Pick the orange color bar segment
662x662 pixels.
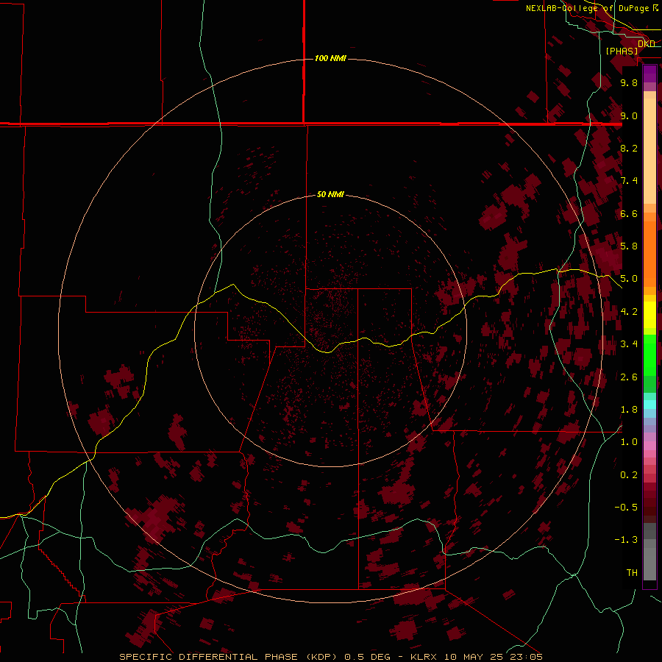coord(649,255)
